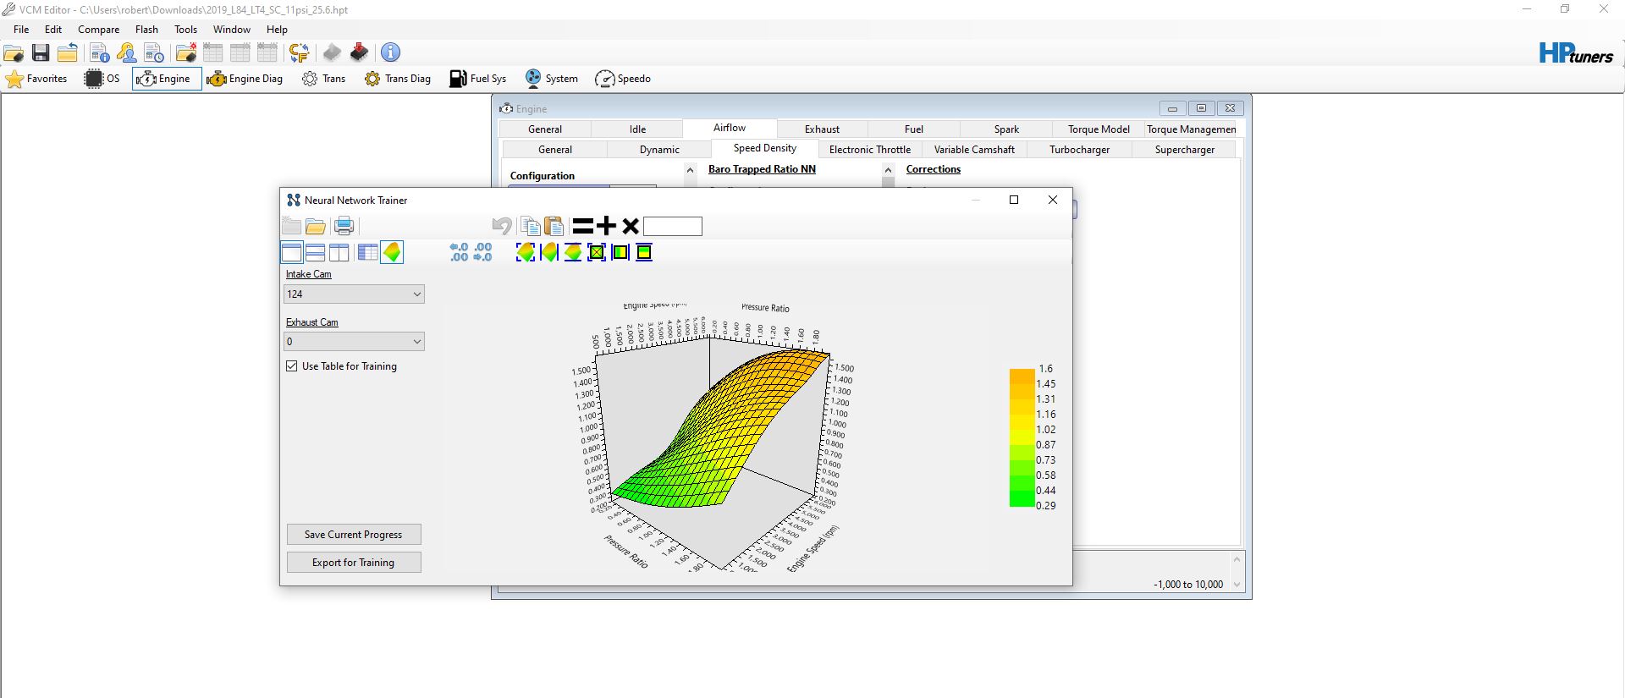
Task: Select the Fuel Sys section
Action: click(478, 79)
